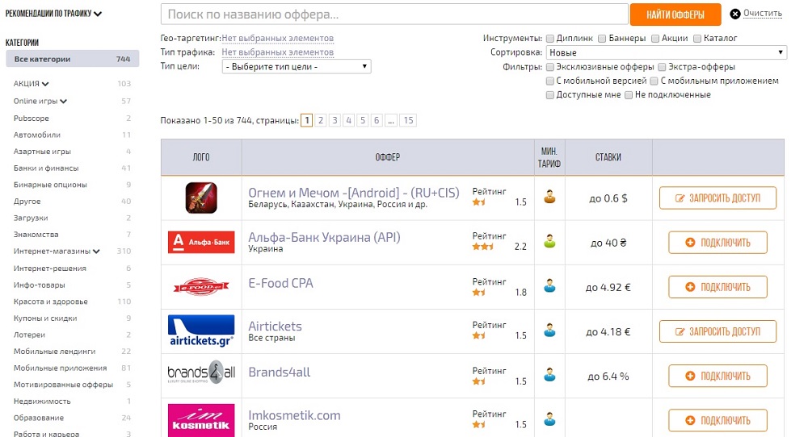Select Все категории in sidebar
This screenshot has height=437, width=808.
coord(72,59)
